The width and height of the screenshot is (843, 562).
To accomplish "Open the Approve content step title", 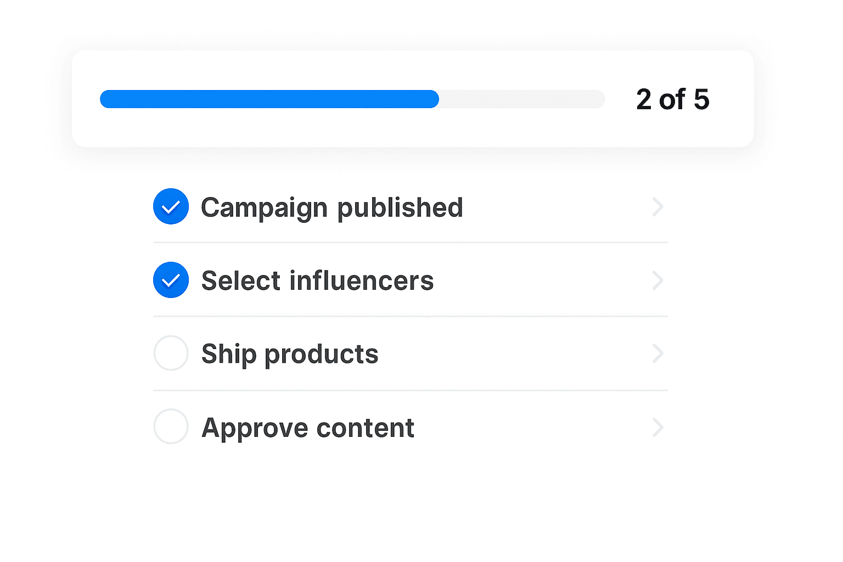I will pos(308,428).
